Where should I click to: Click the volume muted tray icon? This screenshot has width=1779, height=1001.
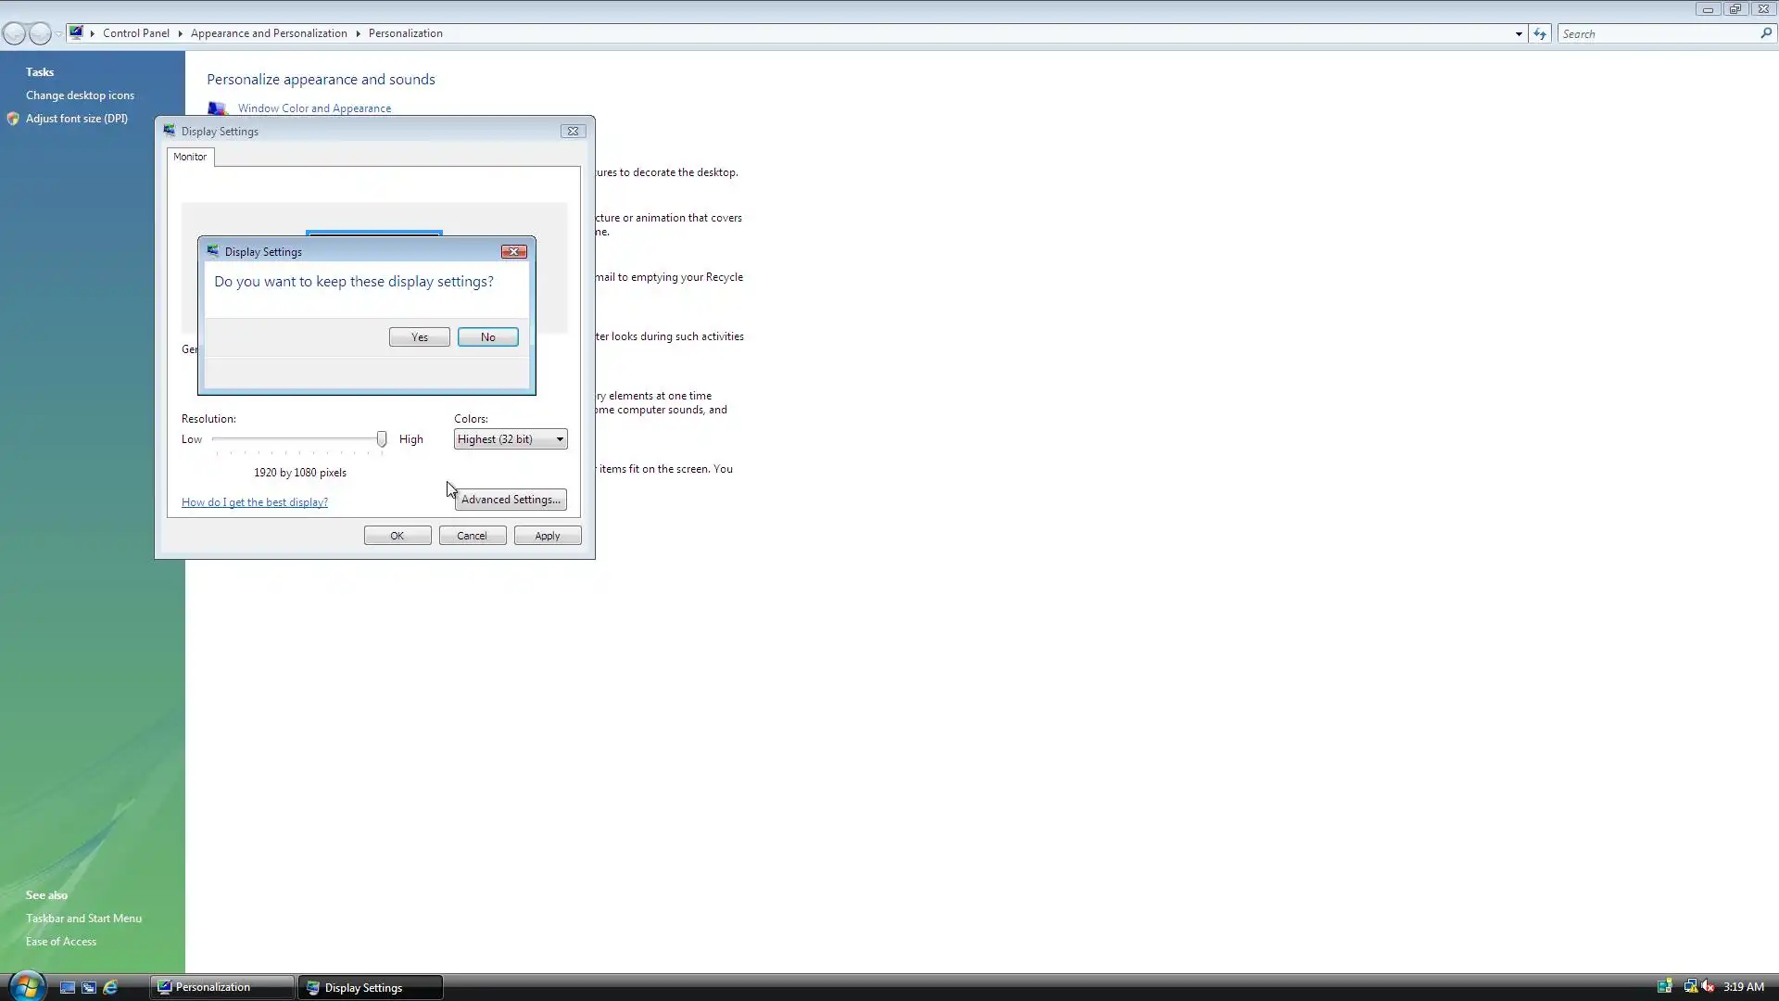pos(1708,986)
